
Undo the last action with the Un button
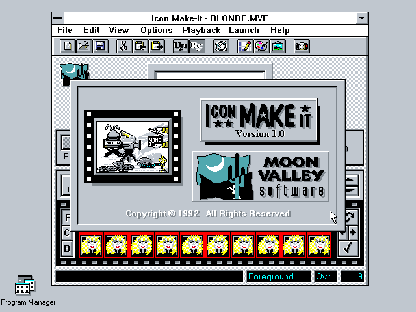[x=181, y=46]
